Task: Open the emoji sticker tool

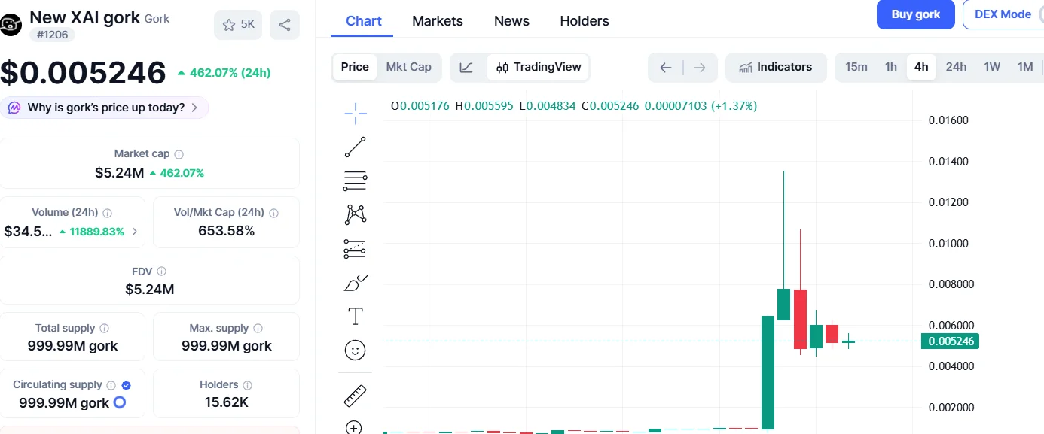Action: [x=354, y=349]
